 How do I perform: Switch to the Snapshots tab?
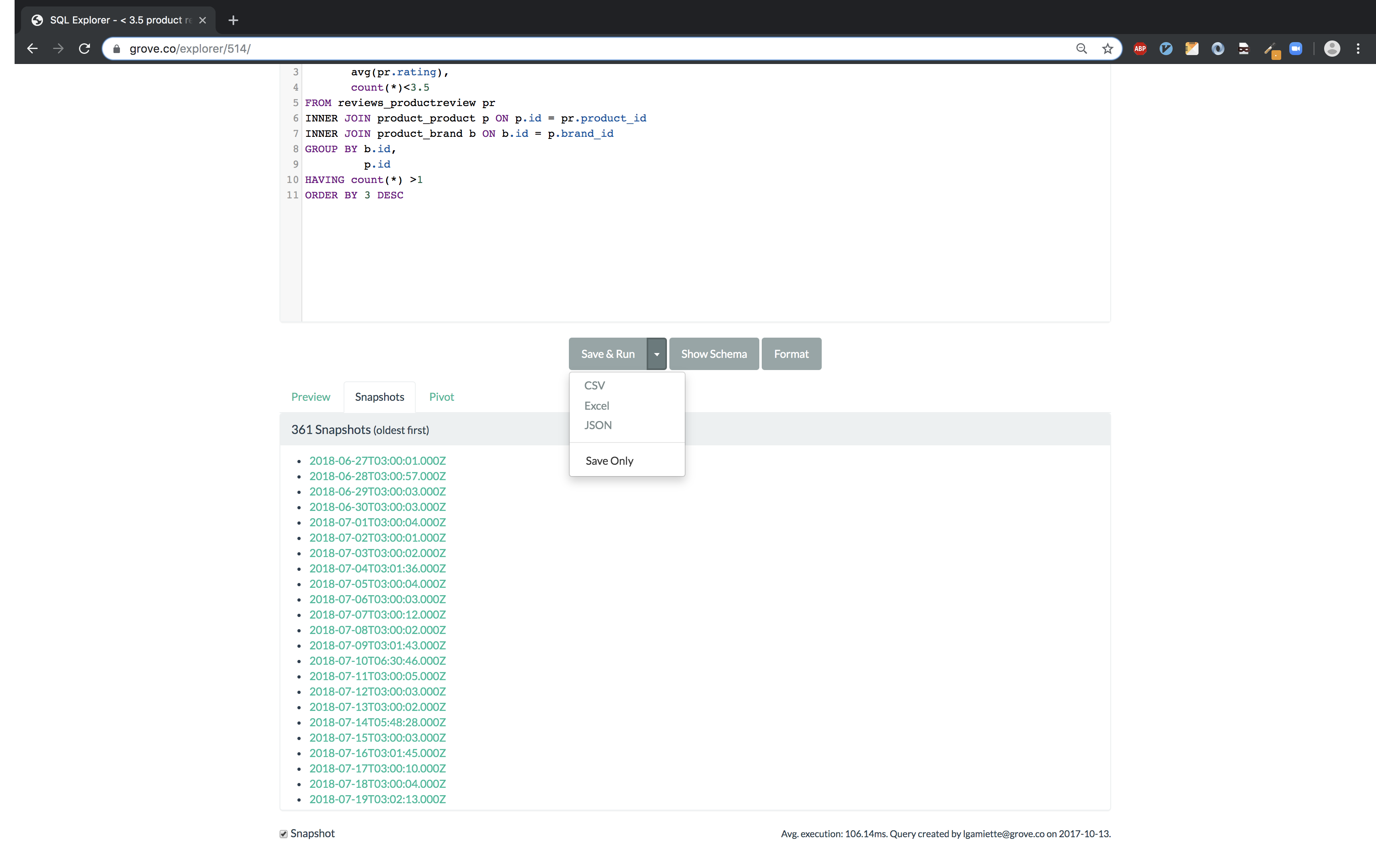tap(378, 396)
